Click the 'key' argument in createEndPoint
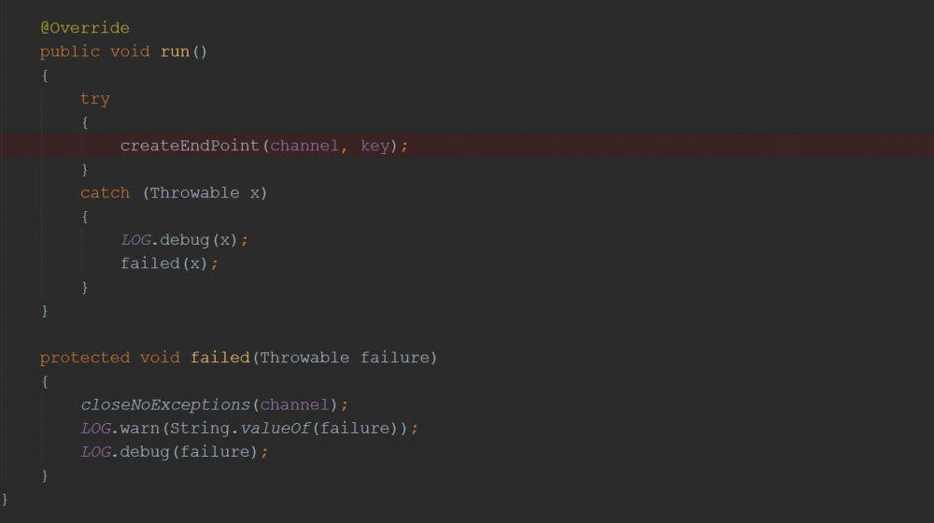934x523 pixels. point(375,146)
